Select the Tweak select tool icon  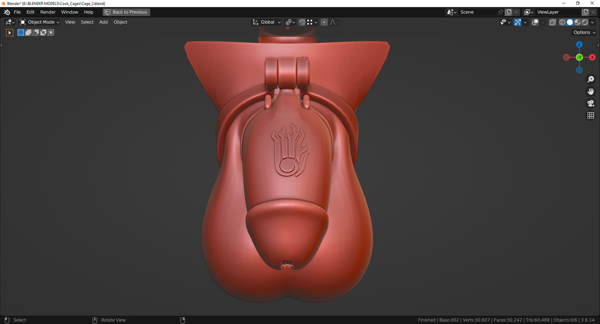(9, 32)
